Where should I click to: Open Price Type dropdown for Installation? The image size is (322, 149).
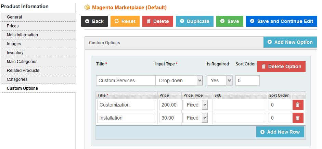[195, 118]
